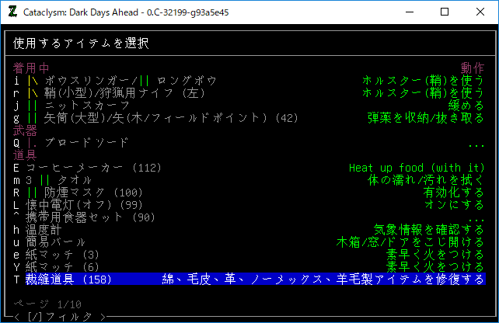
Task: Click the 着用中 category header
Action: (x=31, y=68)
